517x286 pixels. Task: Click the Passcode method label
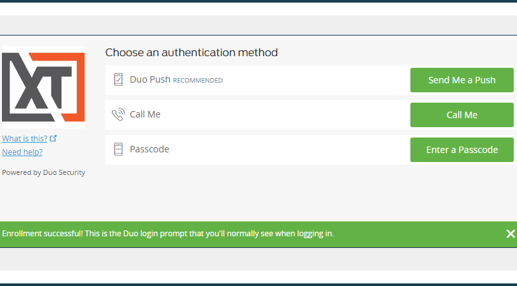point(149,149)
